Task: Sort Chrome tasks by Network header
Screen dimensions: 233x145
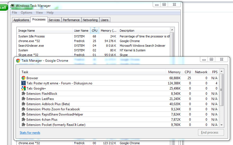Action: point(201,72)
